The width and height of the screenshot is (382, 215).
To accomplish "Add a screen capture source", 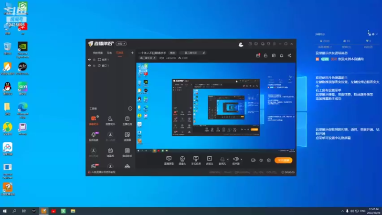I will point(169,161).
